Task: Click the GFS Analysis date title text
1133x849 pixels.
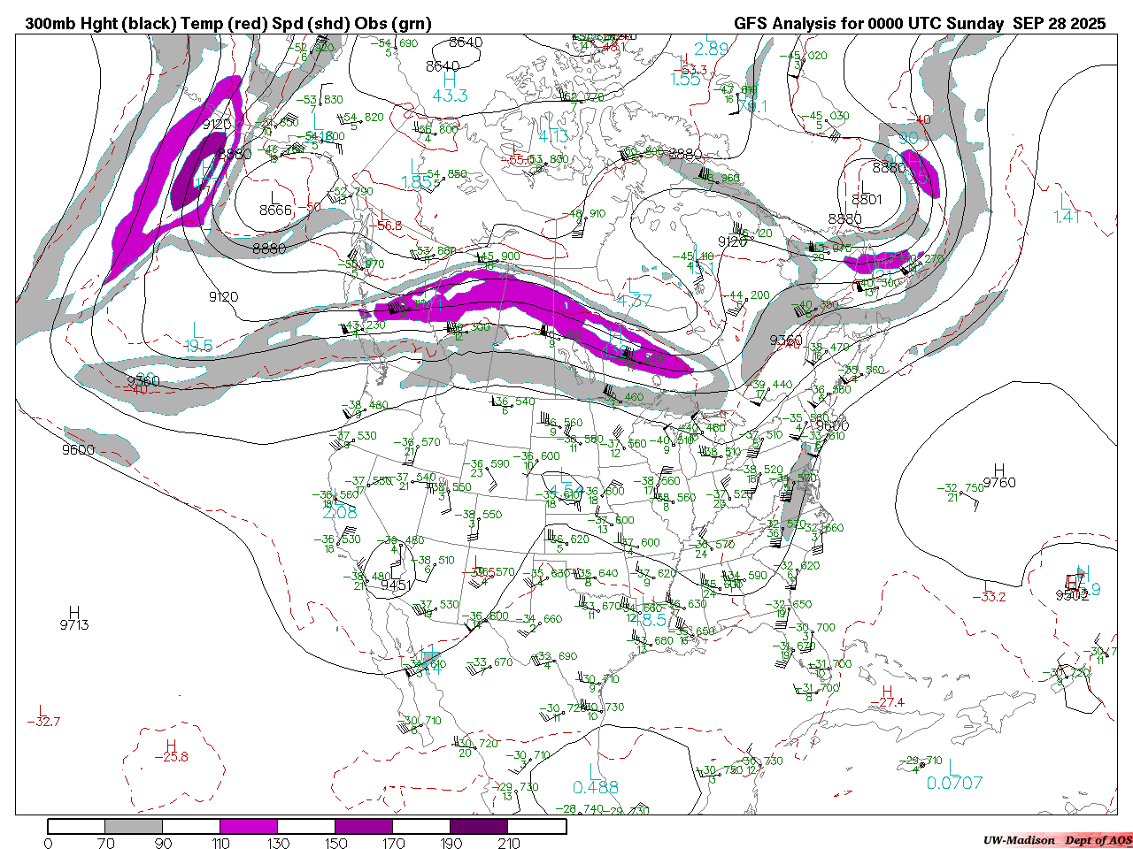Action: (x=919, y=24)
